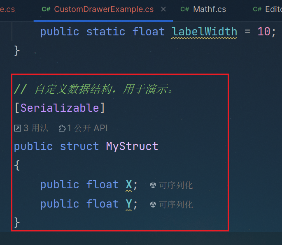The width and height of the screenshot is (282, 245).
Task: Click the field name X
Action: 129,185
